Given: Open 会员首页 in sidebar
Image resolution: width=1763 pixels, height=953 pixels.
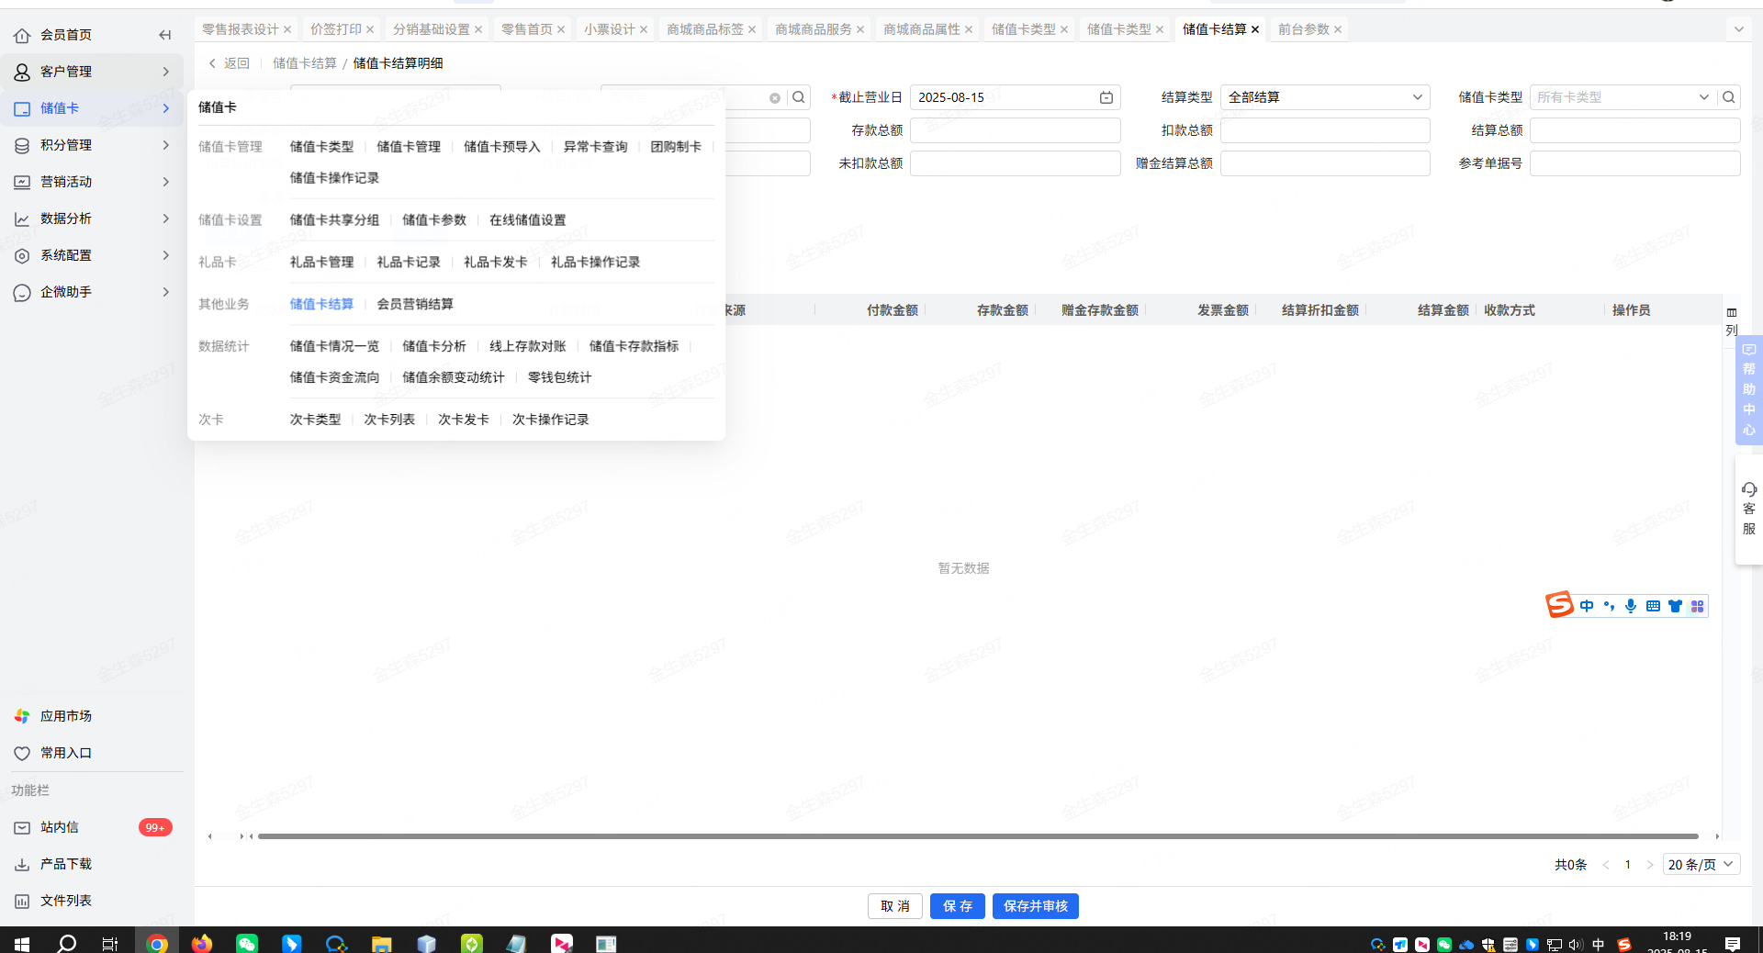Looking at the screenshot, I should pyautogui.click(x=66, y=35).
